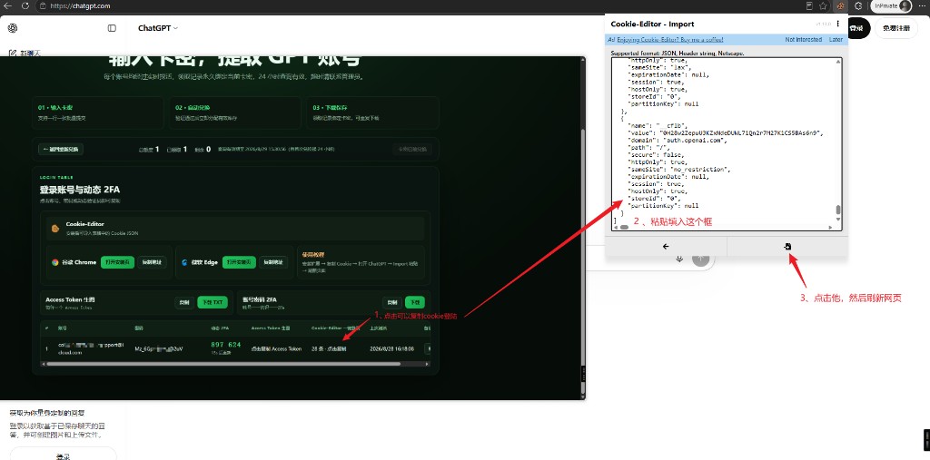
Task: Dismiss ad with 'Not interested'
Action: click(x=804, y=40)
